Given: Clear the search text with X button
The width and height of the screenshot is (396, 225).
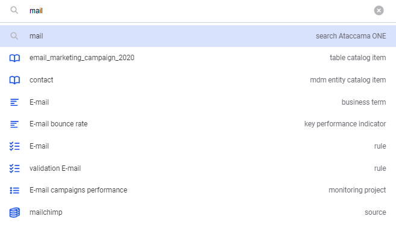Looking at the screenshot, I should (379, 11).
